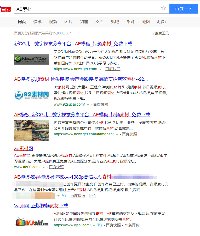
Task: Open the 新CG儿 - 数字视觉分享平台 result title
Action: coord(73,44)
